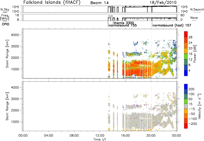Click the '4' power colorbar tick value
204x141 pixels.
[x=189, y=70]
